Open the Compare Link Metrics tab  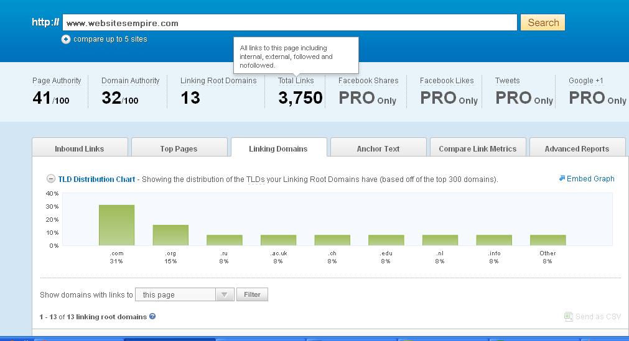coord(477,148)
